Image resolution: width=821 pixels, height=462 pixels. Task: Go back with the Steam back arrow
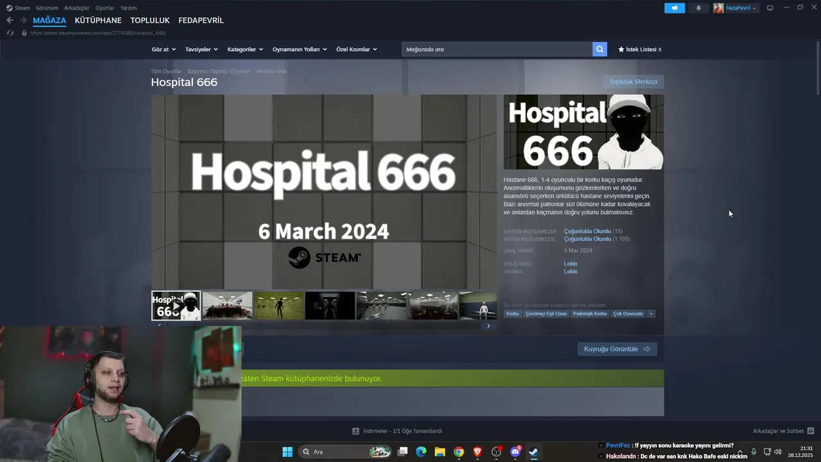click(x=10, y=21)
